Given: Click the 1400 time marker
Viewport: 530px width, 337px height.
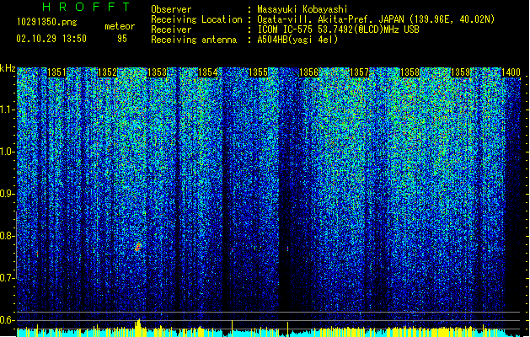Looking at the screenshot, I should coord(511,72).
